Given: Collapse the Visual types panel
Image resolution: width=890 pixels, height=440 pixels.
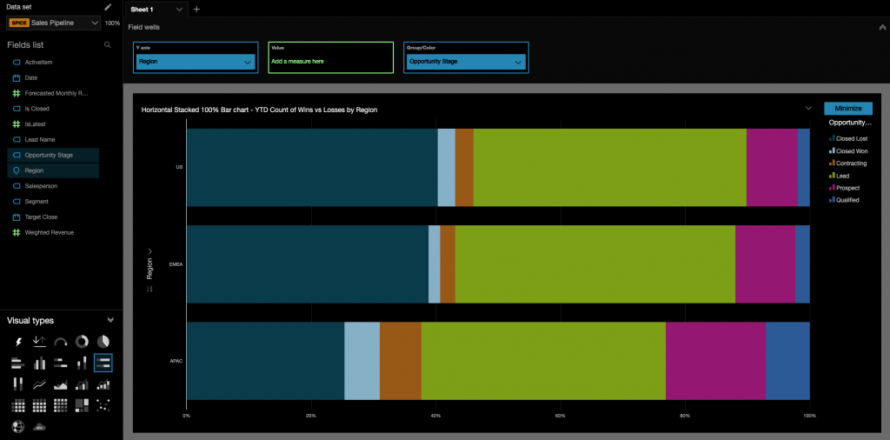Looking at the screenshot, I should click(x=110, y=320).
